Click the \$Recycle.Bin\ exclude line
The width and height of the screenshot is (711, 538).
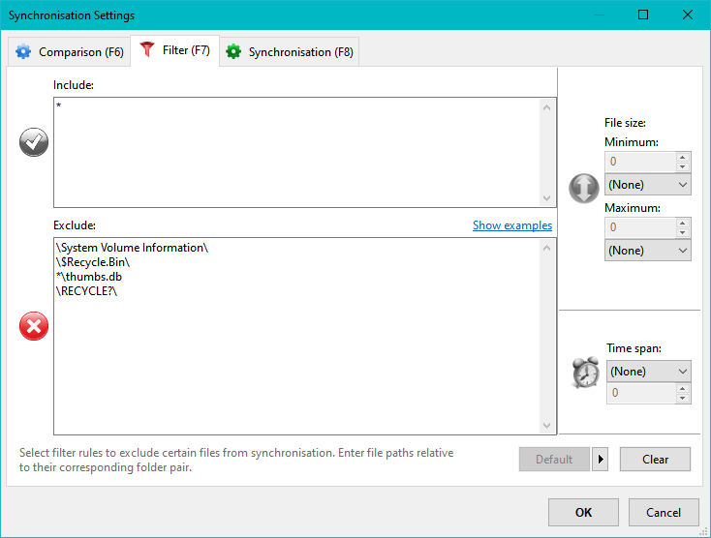tap(93, 262)
